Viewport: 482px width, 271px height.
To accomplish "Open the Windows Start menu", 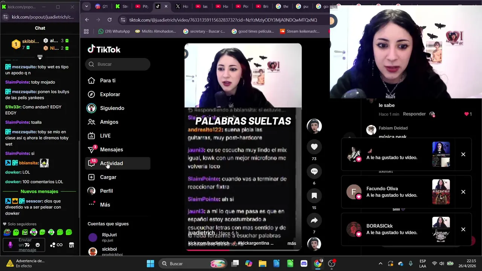I will coord(150,263).
